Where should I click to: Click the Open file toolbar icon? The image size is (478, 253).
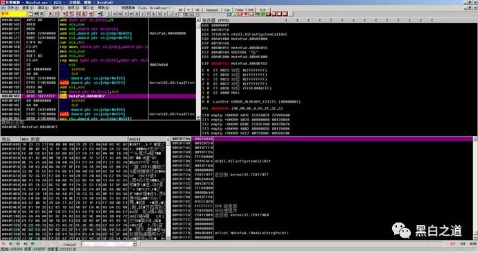[x=30, y=14]
